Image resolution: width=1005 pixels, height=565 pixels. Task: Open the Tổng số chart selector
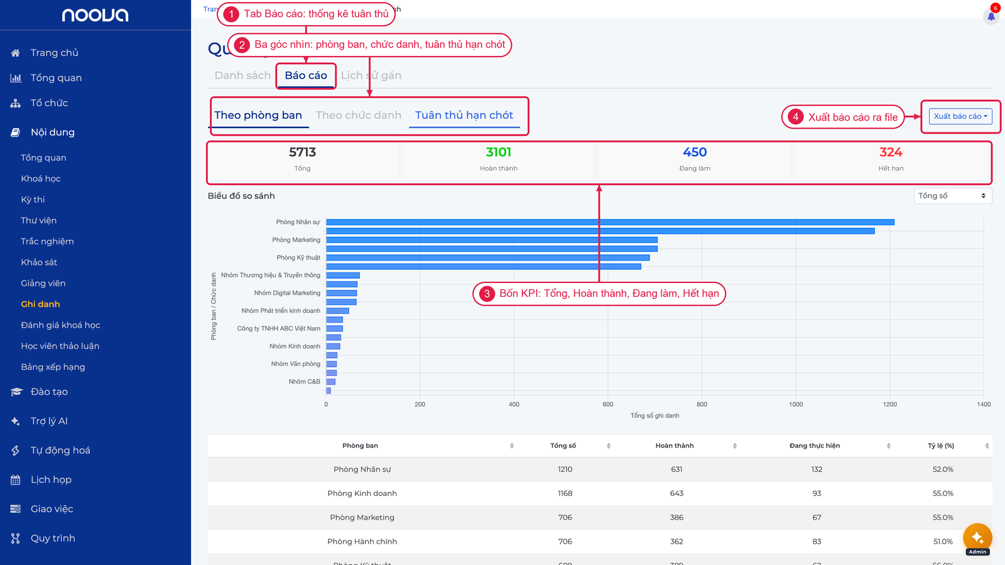click(x=953, y=196)
